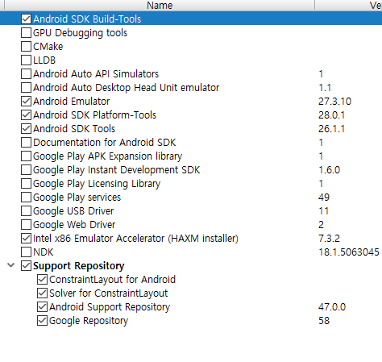Select the Android Emulator row label
Image resolution: width=382 pixels, height=362 pixels.
point(71,102)
